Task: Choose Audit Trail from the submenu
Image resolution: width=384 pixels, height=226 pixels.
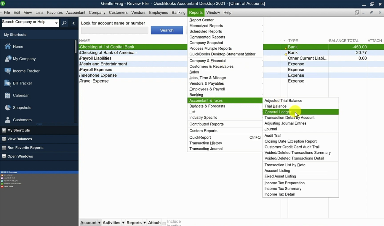Action: (300, 135)
